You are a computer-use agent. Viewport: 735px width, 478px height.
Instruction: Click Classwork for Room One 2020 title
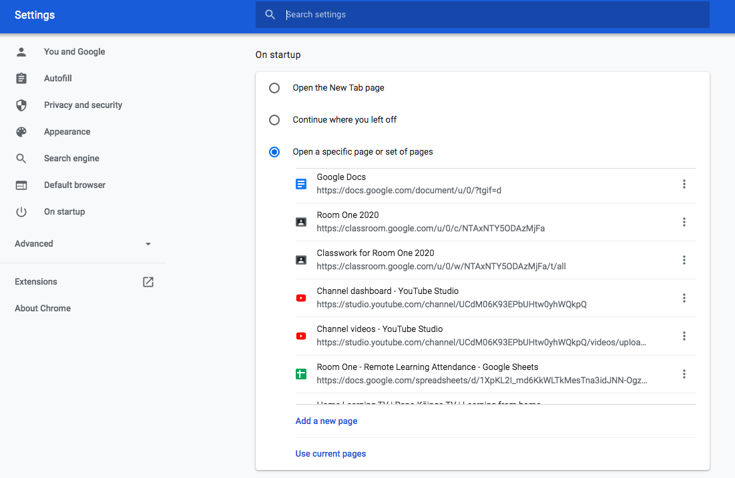pyautogui.click(x=375, y=253)
